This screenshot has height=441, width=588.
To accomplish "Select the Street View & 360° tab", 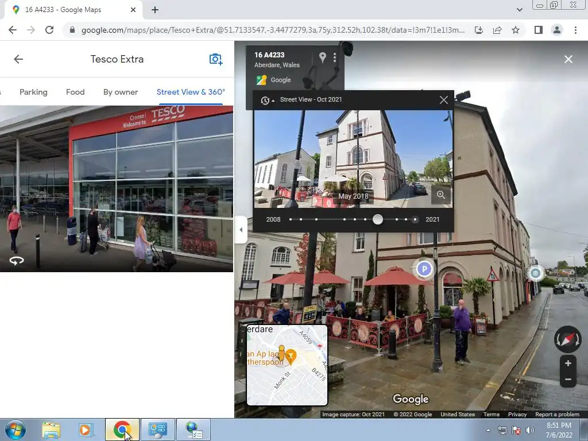I will click(191, 92).
